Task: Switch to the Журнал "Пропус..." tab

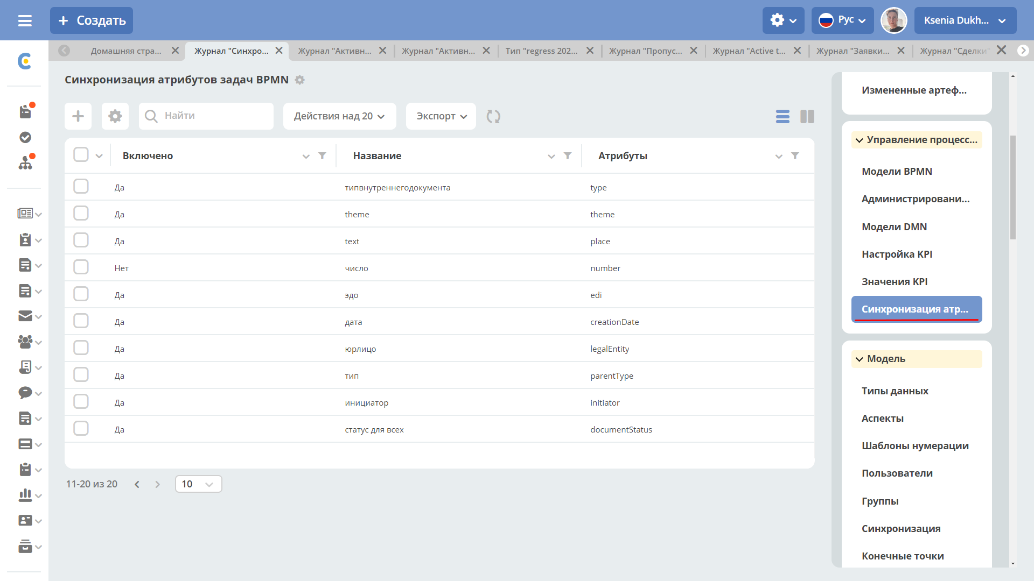Action: [645, 51]
